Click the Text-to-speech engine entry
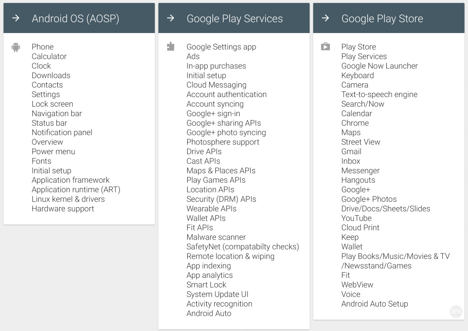This screenshot has height=331, width=468. [x=379, y=94]
